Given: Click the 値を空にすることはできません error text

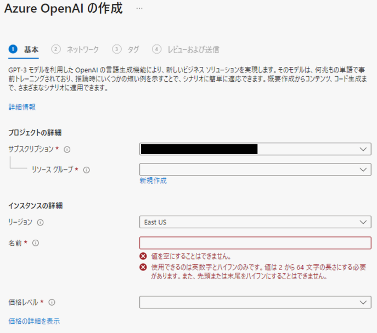Looking at the screenshot, I should [191, 256].
